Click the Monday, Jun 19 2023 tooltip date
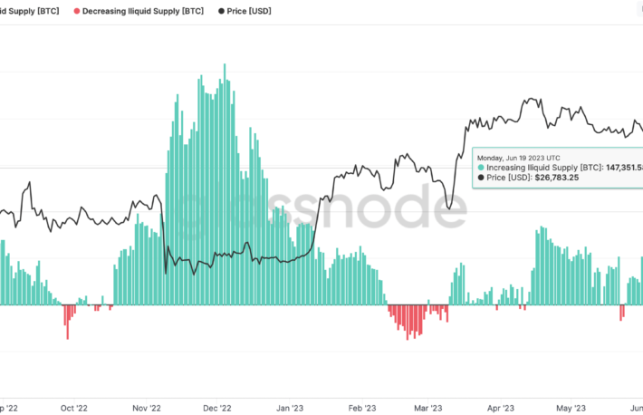Viewport: 643px width, 415px height. point(518,158)
